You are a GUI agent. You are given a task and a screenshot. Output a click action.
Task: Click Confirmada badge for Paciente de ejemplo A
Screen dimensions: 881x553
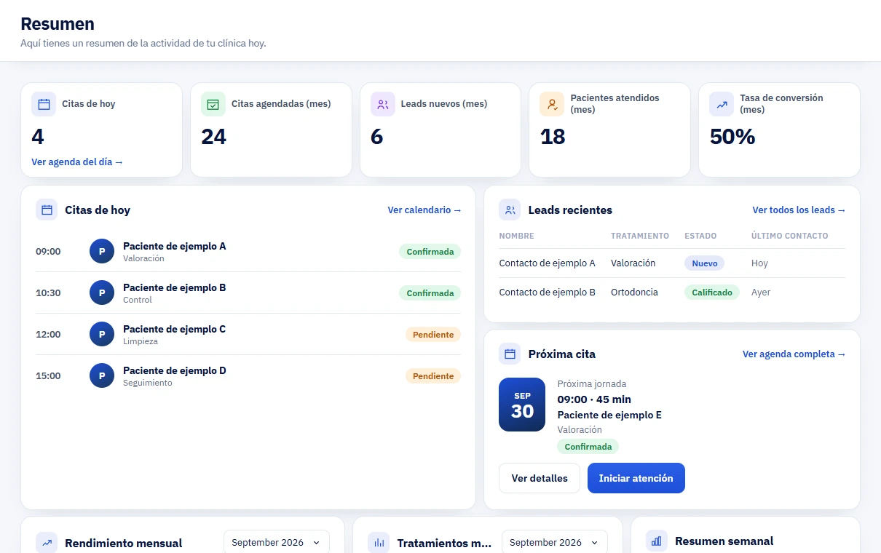pyautogui.click(x=430, y=252)
